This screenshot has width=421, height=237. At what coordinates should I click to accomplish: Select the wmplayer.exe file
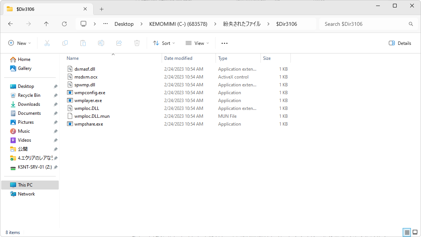pyautogui.click(x=88, y=101)
